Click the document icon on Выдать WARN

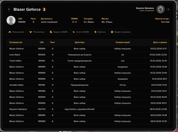point(51,32)
